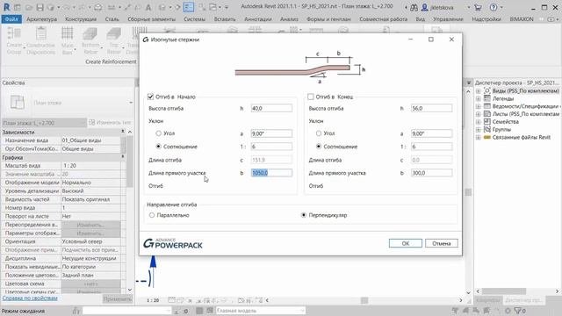
Task: Click the Семейства icon in project browser
Action: point(487,121)
